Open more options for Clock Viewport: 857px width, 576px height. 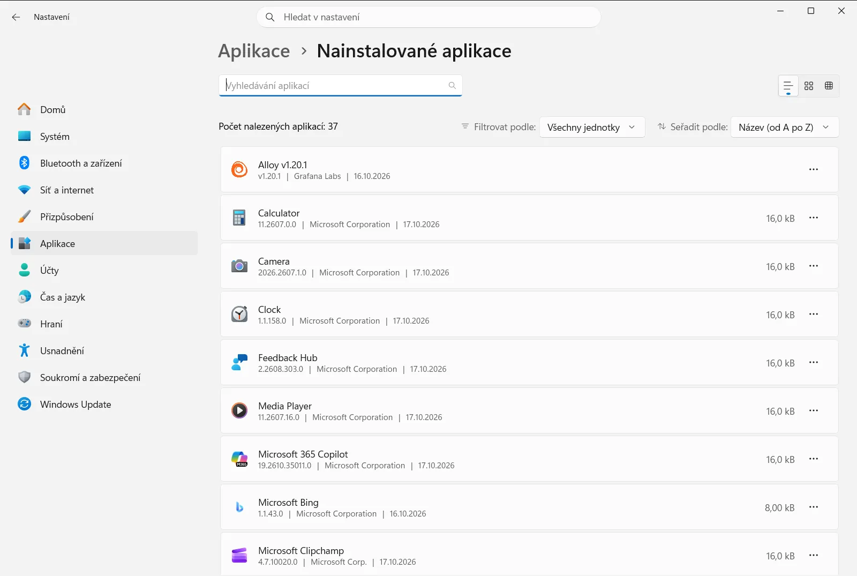(814, 314)
